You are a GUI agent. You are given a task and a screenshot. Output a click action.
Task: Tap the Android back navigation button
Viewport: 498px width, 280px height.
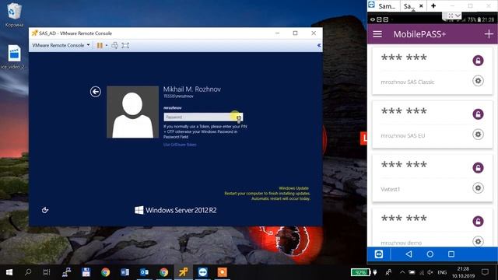(x=409, y=254)
